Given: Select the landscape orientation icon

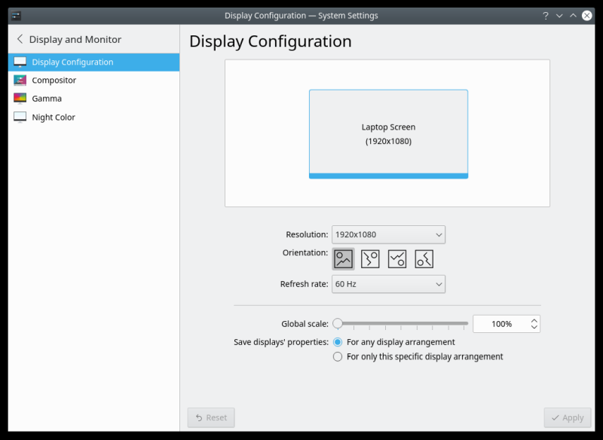Looking at the screenshot, I should (342, 258).
